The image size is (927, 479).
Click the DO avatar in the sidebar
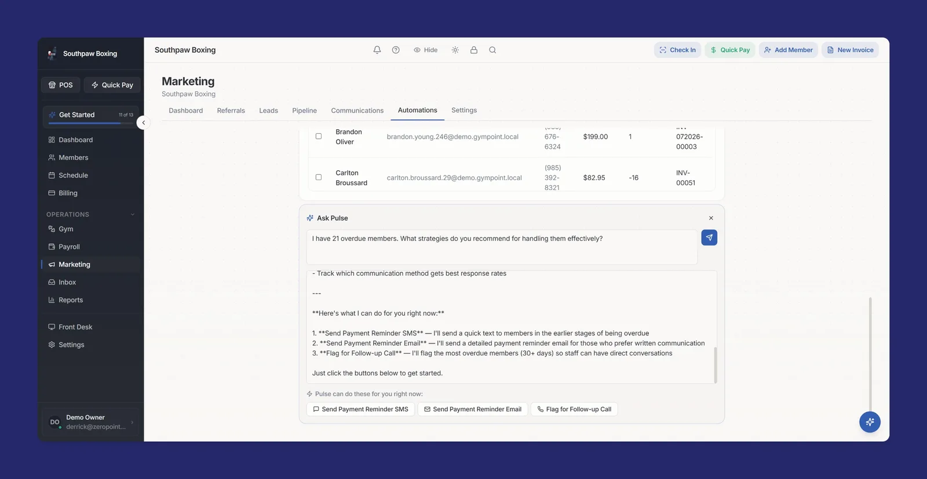54,422
